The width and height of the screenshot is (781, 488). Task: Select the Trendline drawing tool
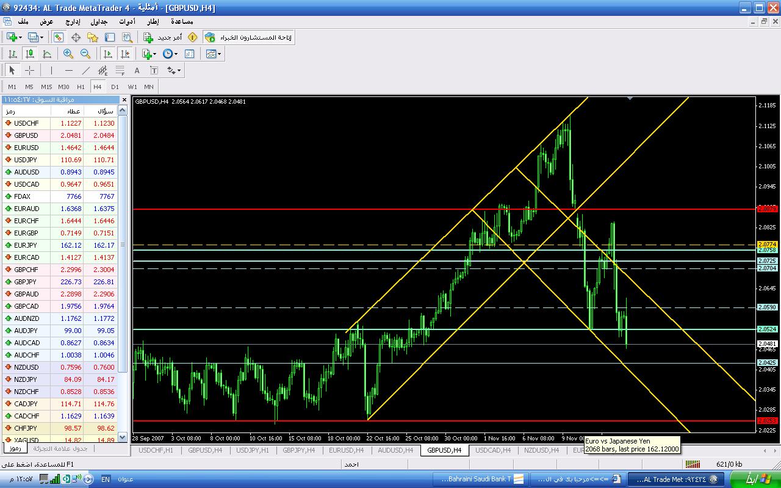(85, 70)
